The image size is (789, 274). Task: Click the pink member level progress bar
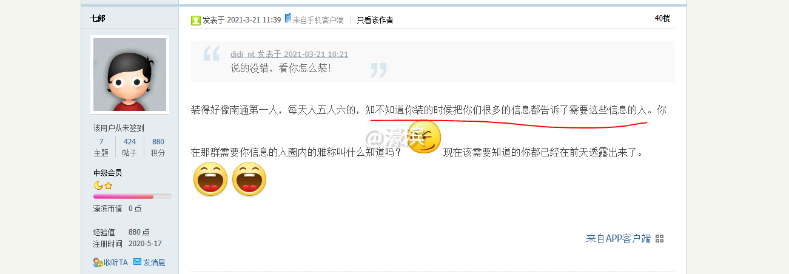coord(133,196)
